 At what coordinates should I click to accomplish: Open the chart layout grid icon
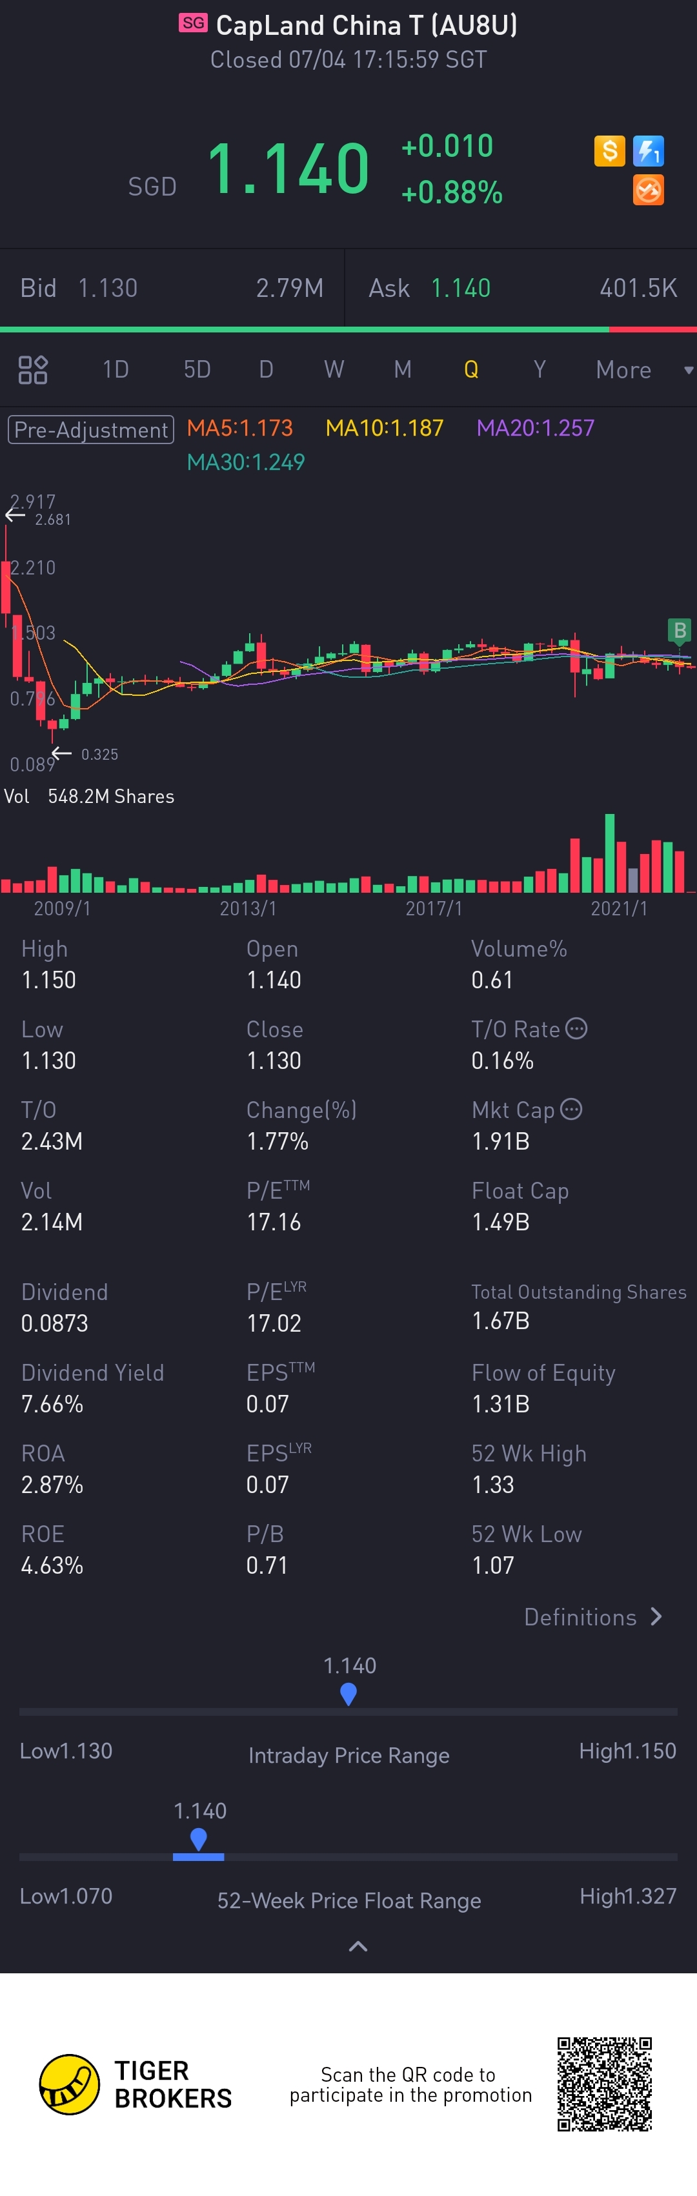click(x=33, y=370)
